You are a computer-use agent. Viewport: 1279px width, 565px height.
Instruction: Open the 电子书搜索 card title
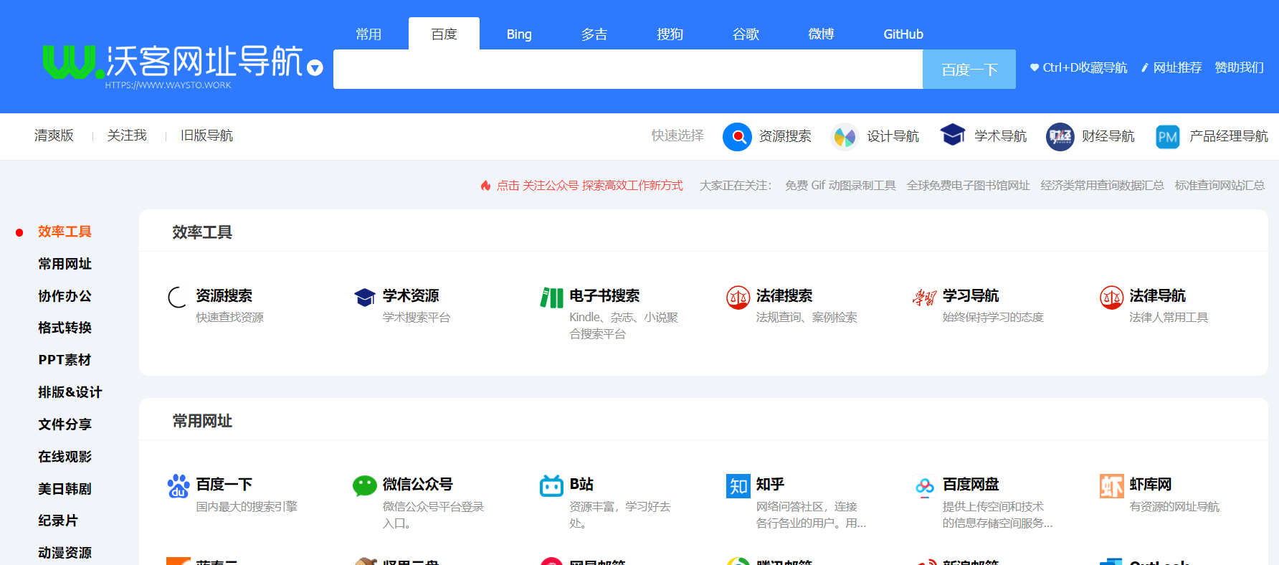point(604,295)
